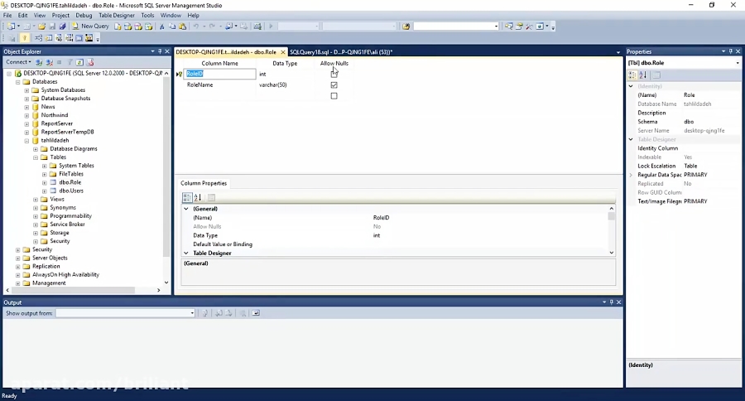
Task: Open file using the folder toolbar icon
Action: coord(42,27)
